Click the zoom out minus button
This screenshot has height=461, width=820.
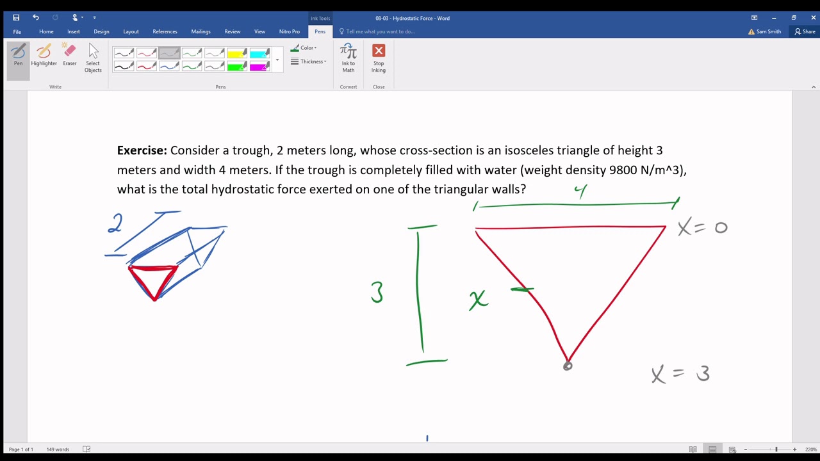[x=746, y=449]
